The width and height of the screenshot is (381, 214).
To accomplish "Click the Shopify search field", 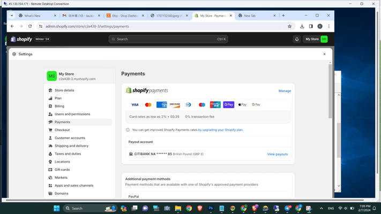I will 168,39.
